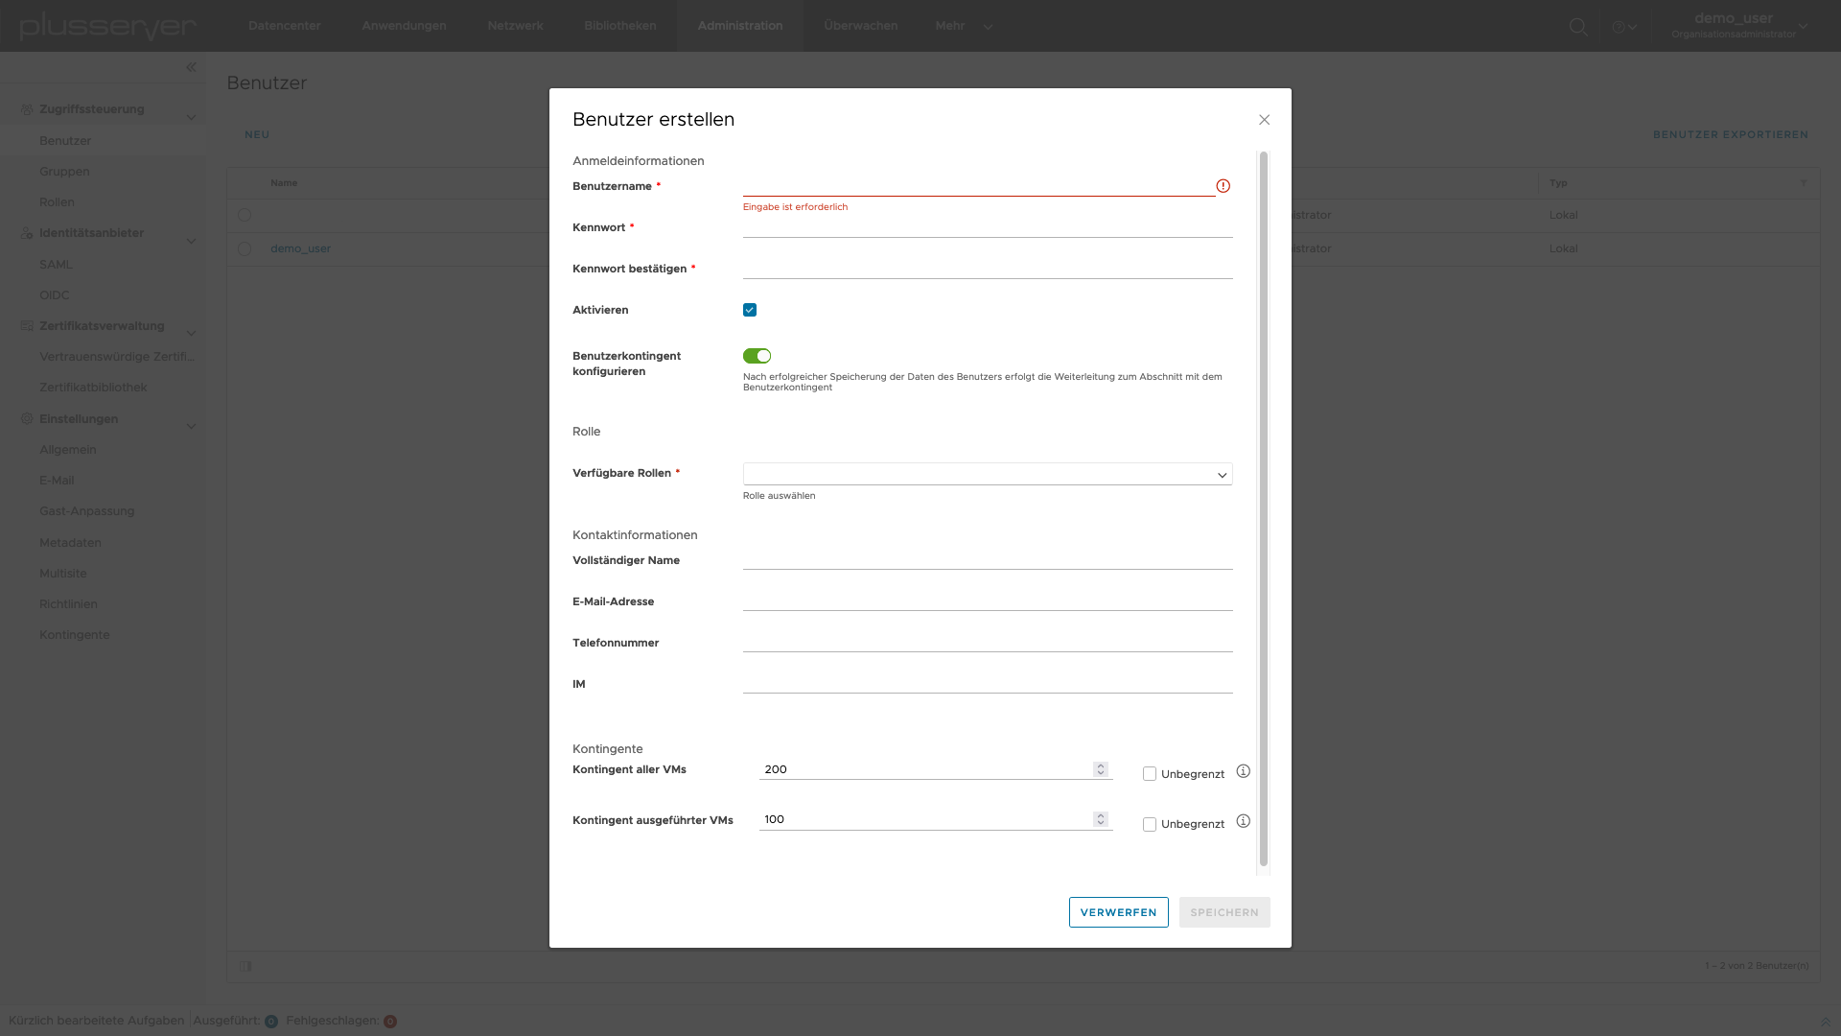
Task: Close the Benutzer erstellen dialog
Action: 1264,120
